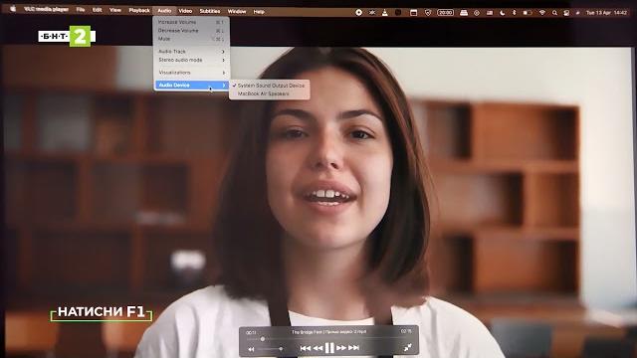Viewport: 637px width, 358px height.
Task: Click the shield icon in menu bar
Action: pos(428,13)
